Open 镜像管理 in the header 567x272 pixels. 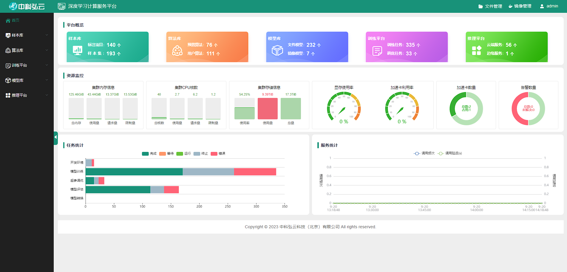click(x=520, y=6)
